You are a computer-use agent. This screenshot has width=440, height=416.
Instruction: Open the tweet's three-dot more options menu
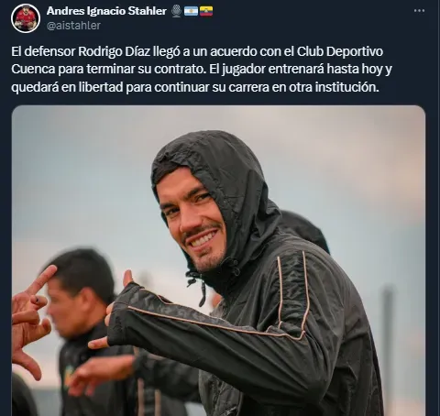tap(419, 11)
